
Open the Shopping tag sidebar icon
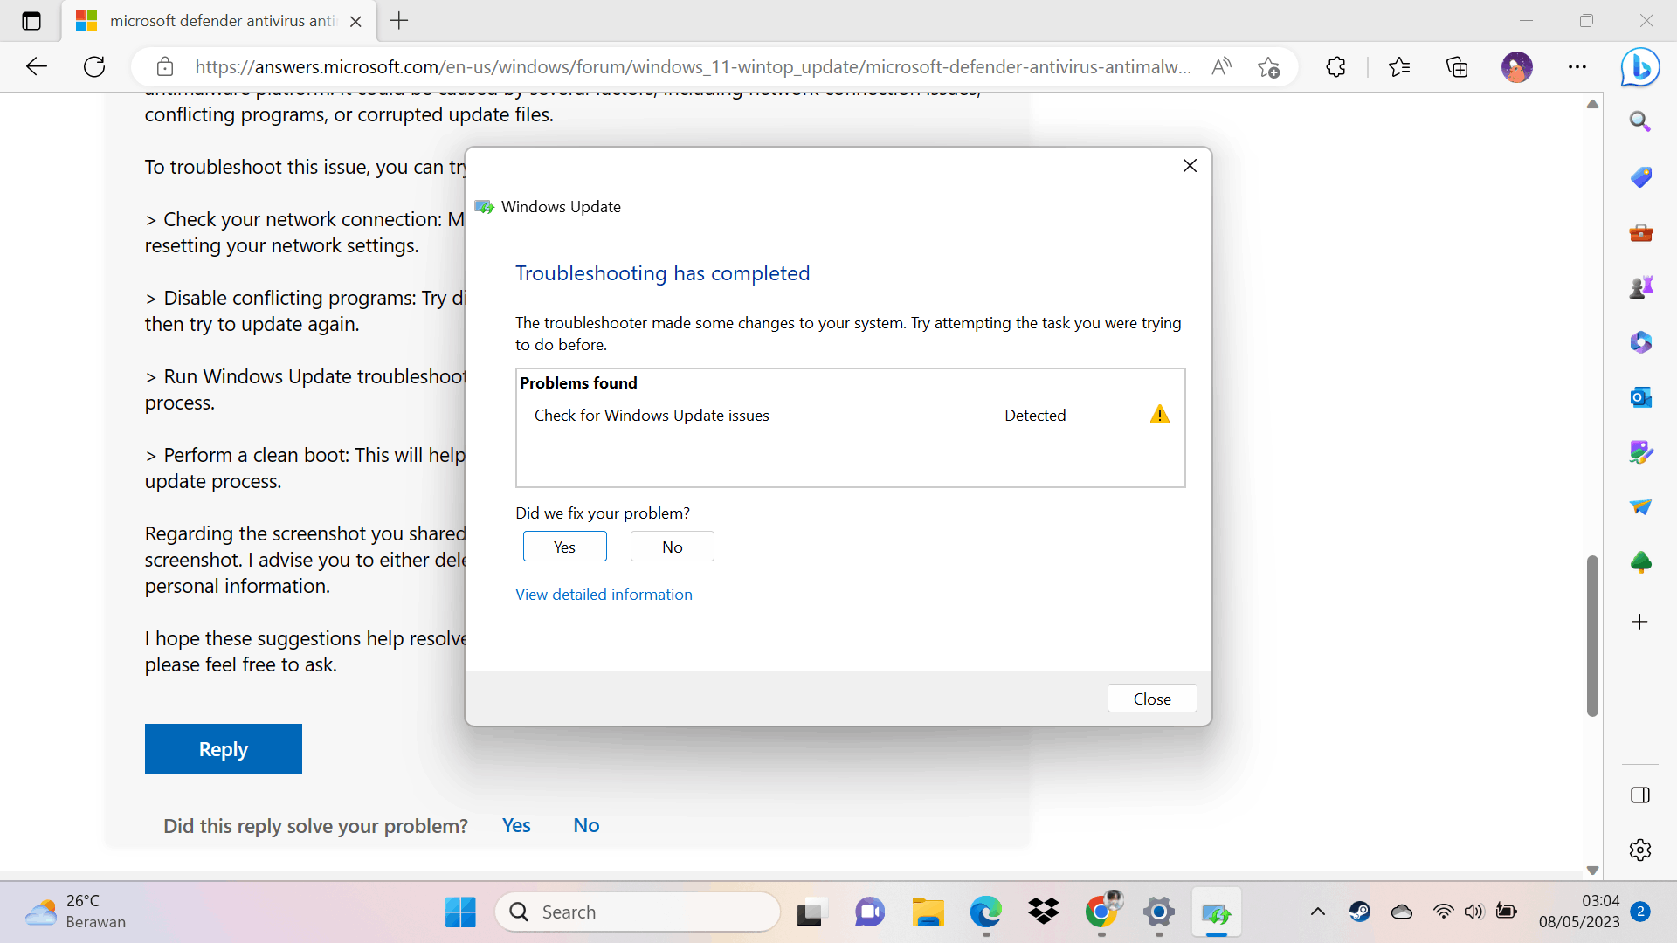click(x=1640, y=177)
